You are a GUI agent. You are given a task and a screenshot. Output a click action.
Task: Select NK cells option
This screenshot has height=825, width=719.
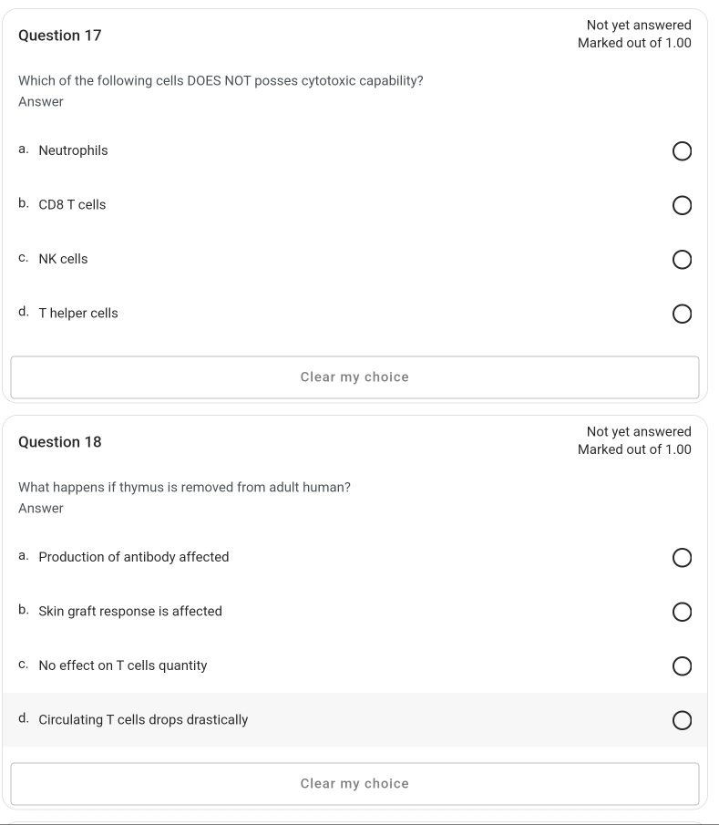[x=682, y=260]
